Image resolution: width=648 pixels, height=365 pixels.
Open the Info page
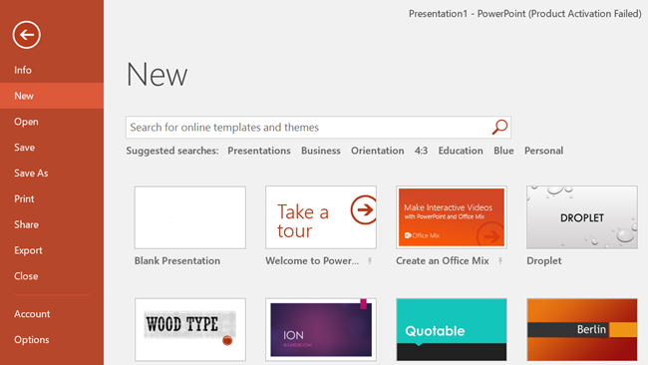pos(52,70)
